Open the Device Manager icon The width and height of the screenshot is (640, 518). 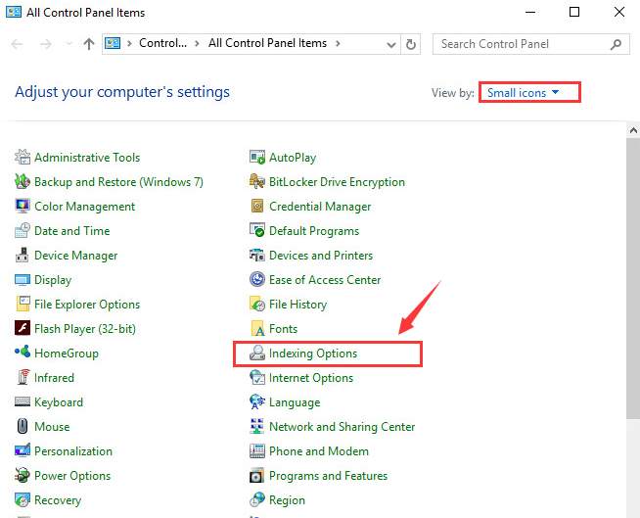pyautogui.click(x=23, y=256)
